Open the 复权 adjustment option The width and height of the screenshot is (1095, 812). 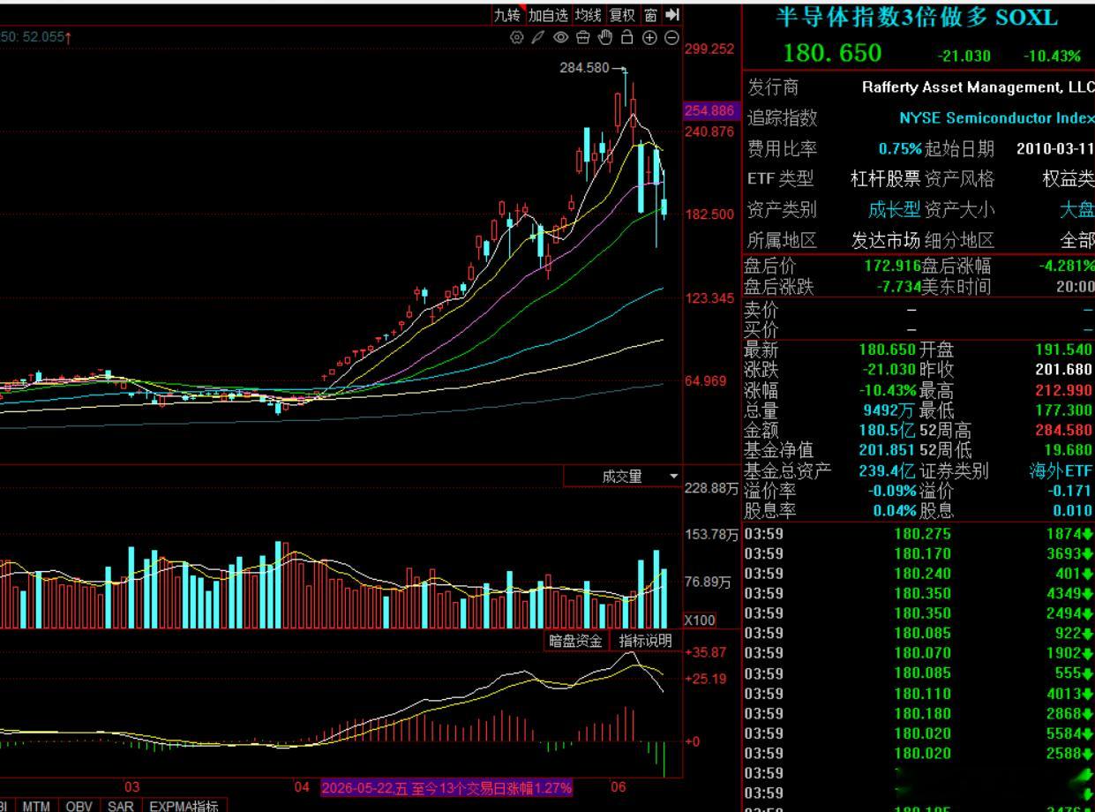(622, 15)
